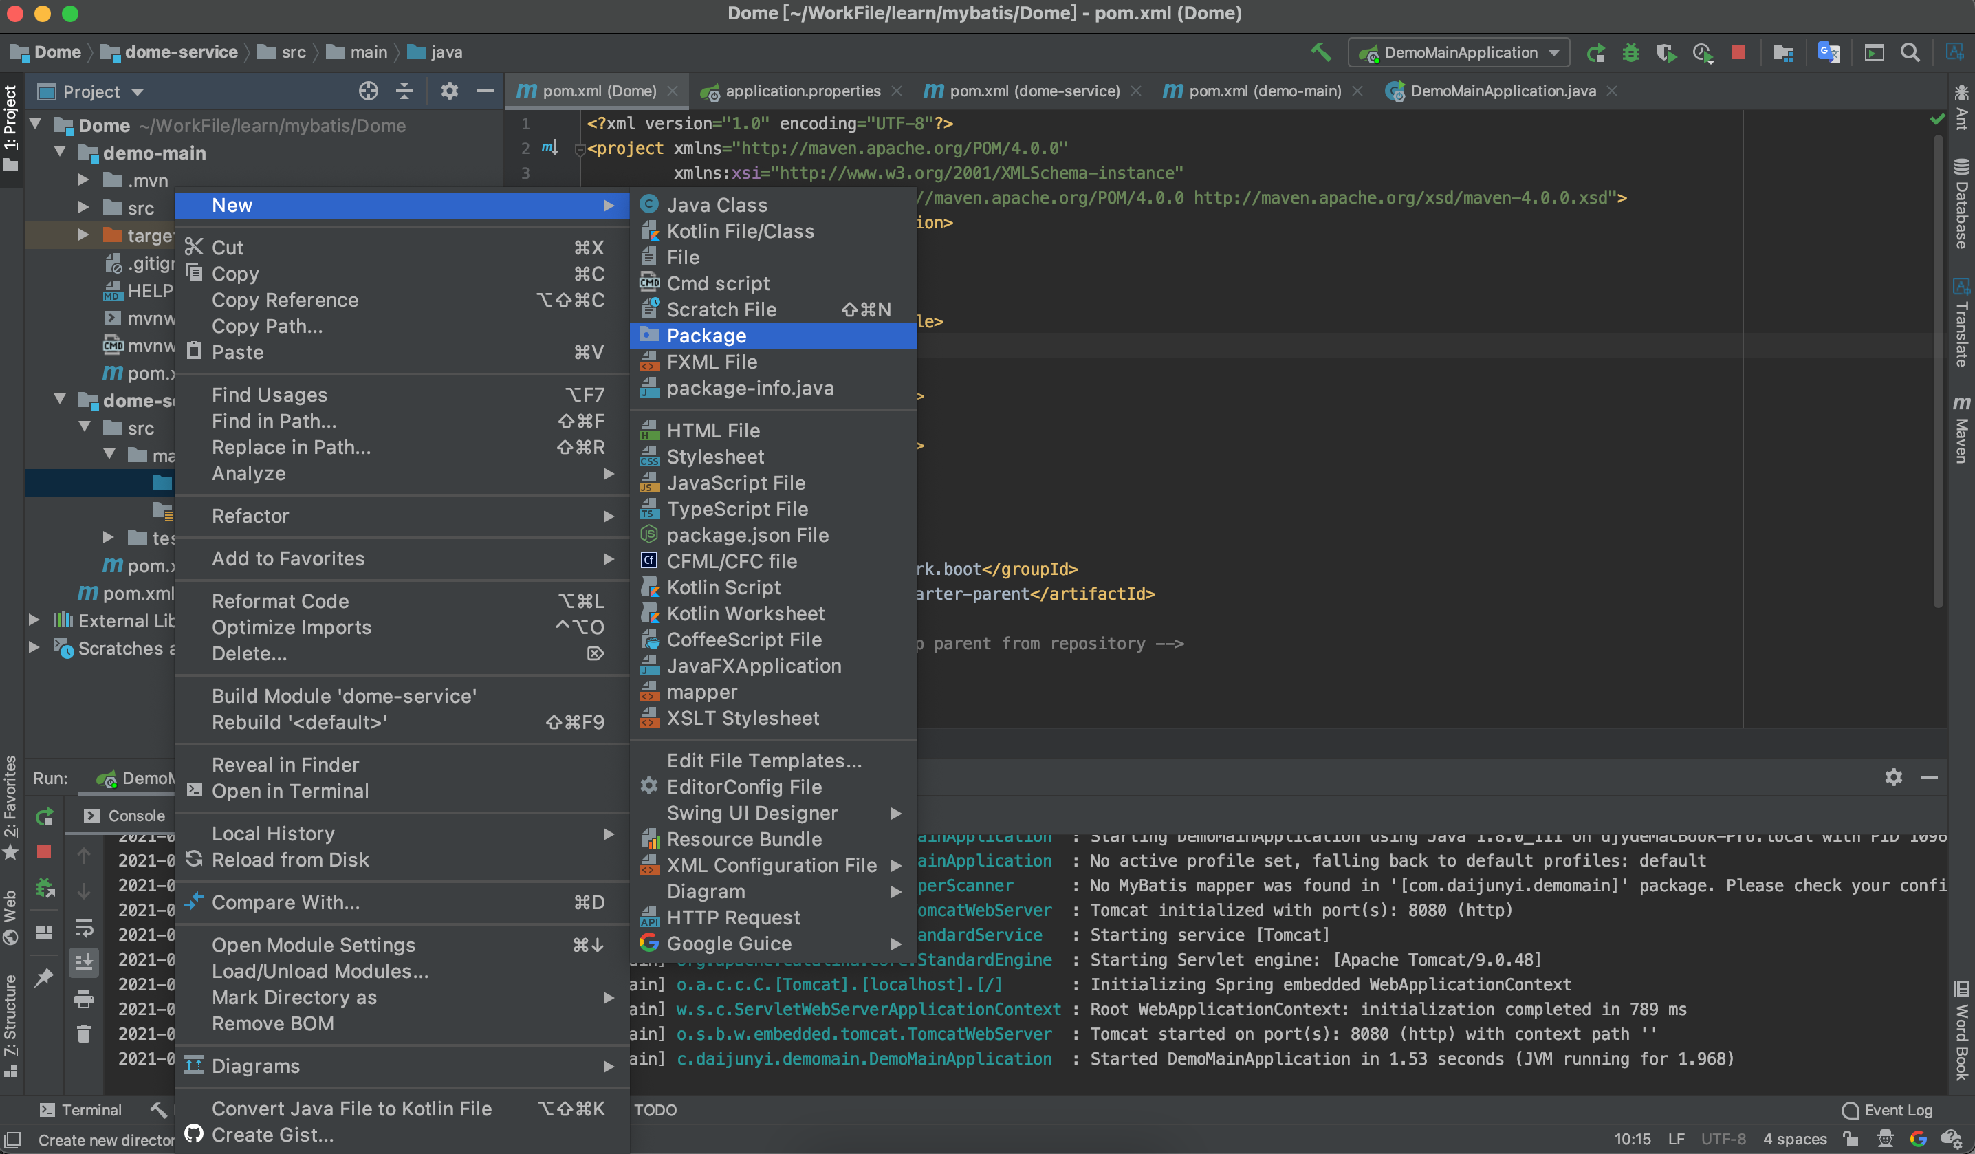Click the UTF-8 encoding setting
The image size is (1975, 1154).
coord(1723,1139)
